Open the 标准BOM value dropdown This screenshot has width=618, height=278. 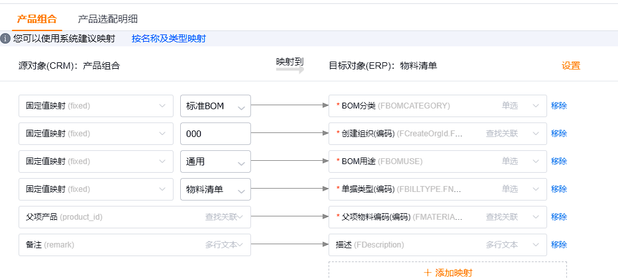[x=215, y=106]
